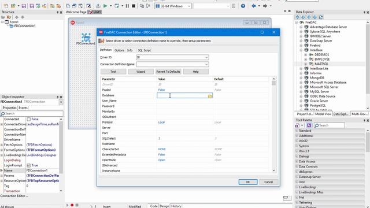Switch to the Options tab in the Connection Editor

click(x=120, y=50)
